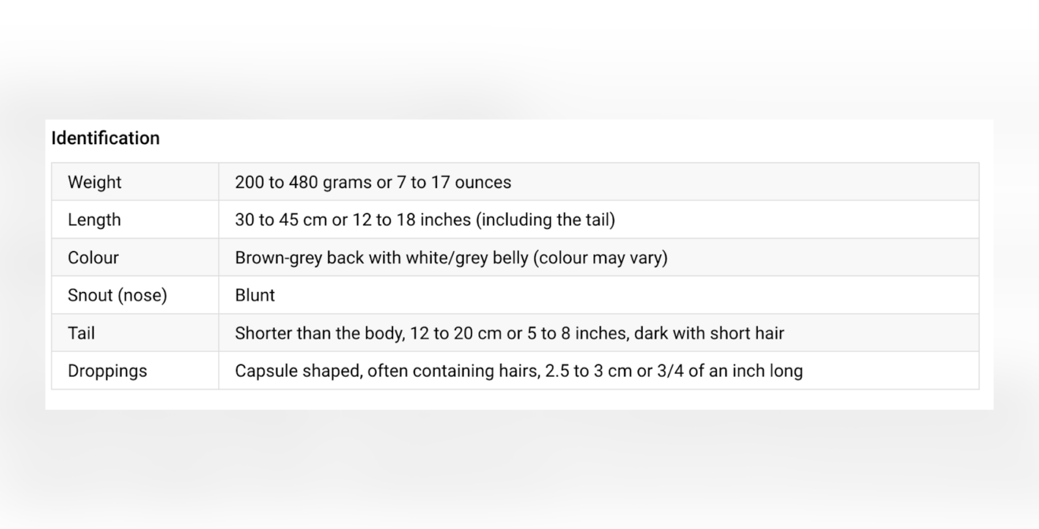Select the Droppings row label
The height and width of the screenshot is (529, 1039).
[x=107, y=371]
